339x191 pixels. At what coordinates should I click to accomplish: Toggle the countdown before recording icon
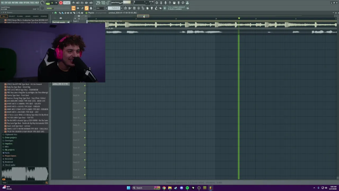[82, 3]
